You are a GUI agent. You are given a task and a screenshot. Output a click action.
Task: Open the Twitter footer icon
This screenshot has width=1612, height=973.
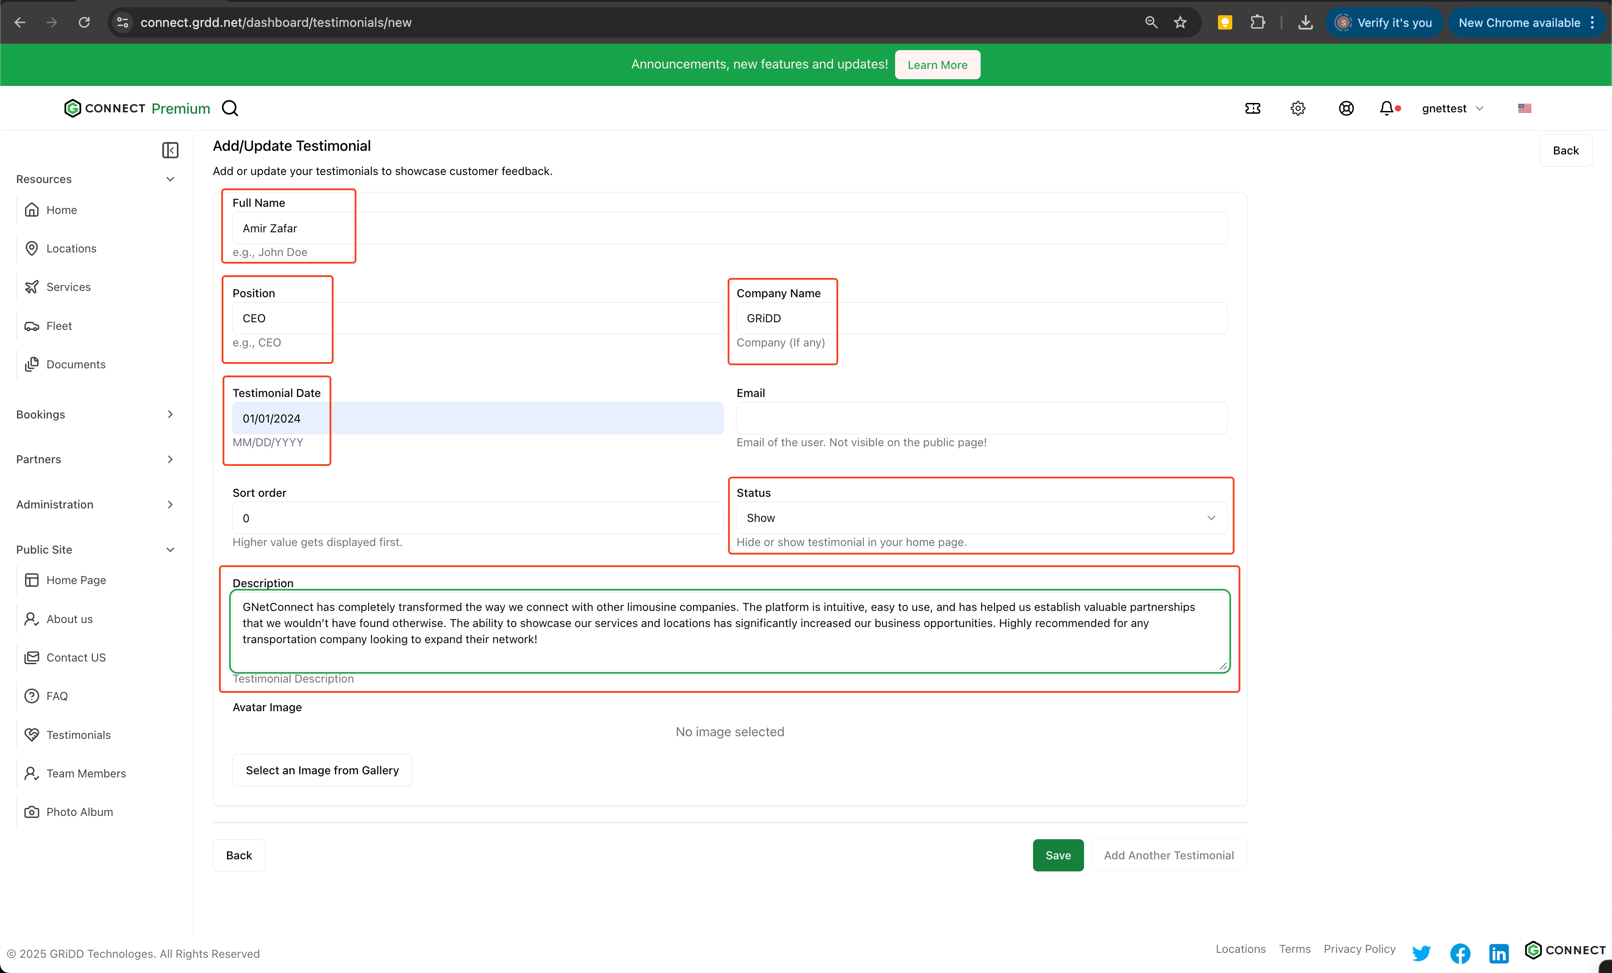[x=1421, y=953]
